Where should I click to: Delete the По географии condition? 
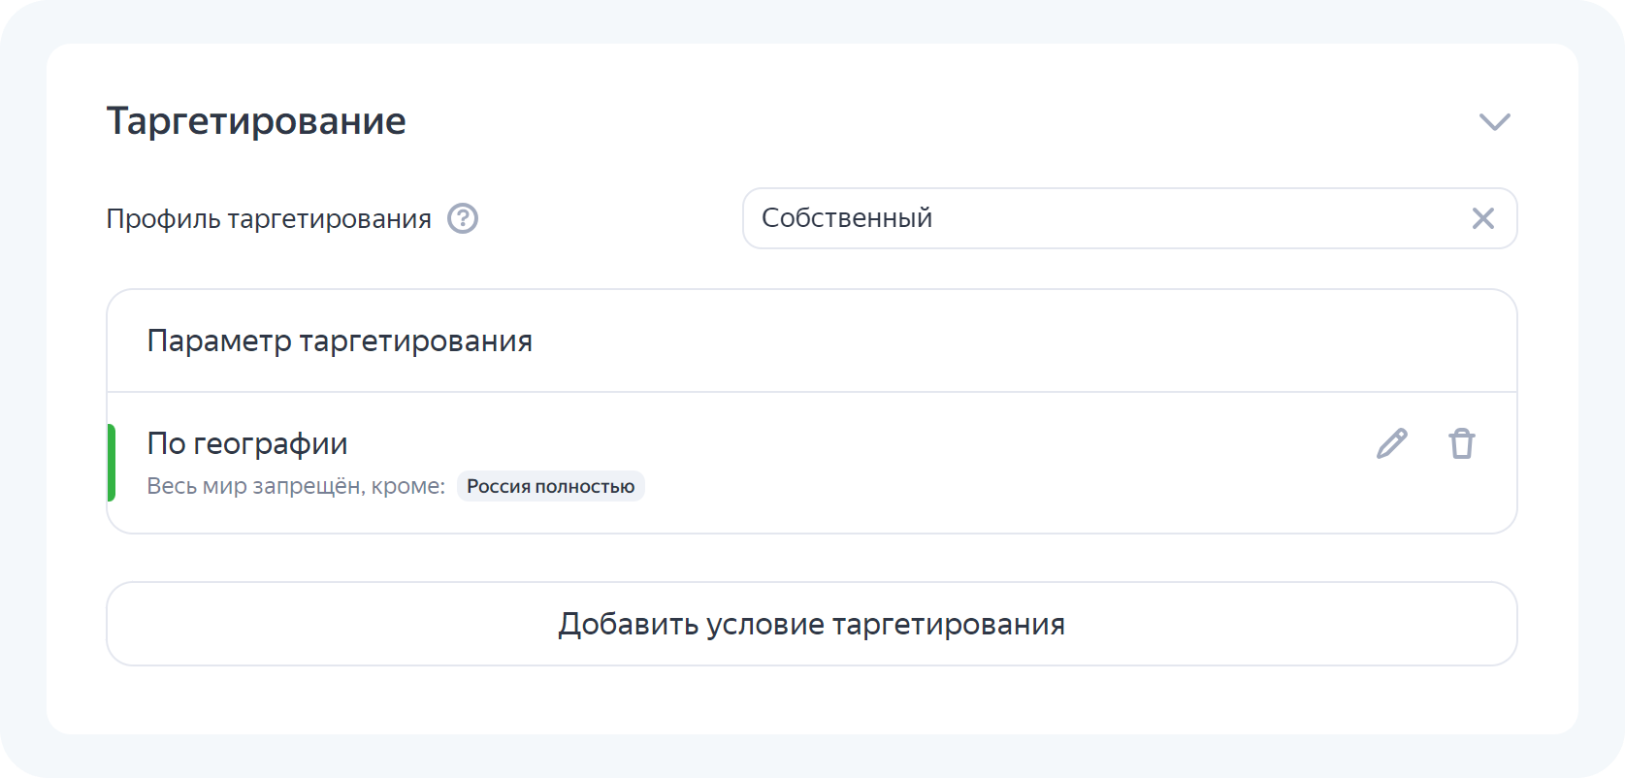point(1462,443)
